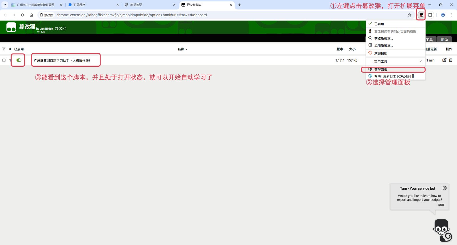Close the 已安装脚本 browser tab
The image size is (457, 245).
tap(231, 5)
